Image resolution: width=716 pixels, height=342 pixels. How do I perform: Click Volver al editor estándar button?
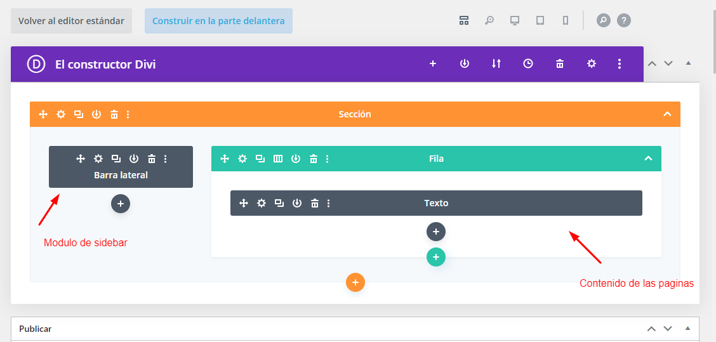tap(71, 21)
